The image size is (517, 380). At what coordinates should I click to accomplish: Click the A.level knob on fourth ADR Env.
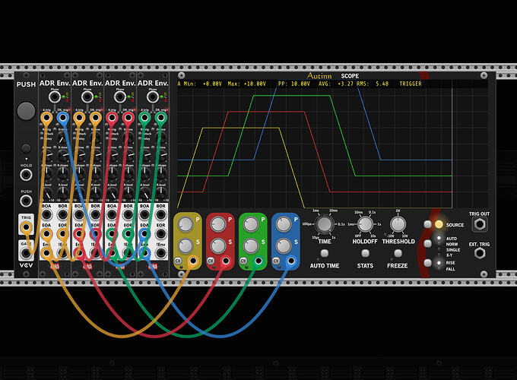pyautogui.click(x=144, y=193)
